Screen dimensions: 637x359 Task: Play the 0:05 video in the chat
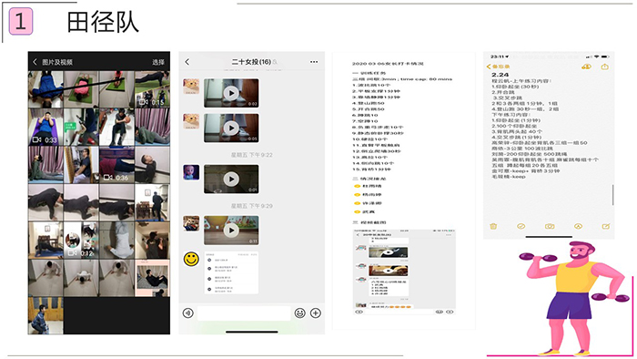[231, 128]
